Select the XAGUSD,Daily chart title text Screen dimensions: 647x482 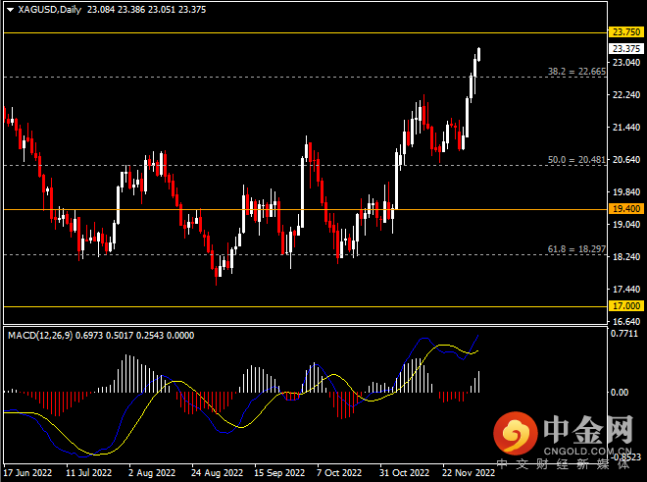pos(50,10)
